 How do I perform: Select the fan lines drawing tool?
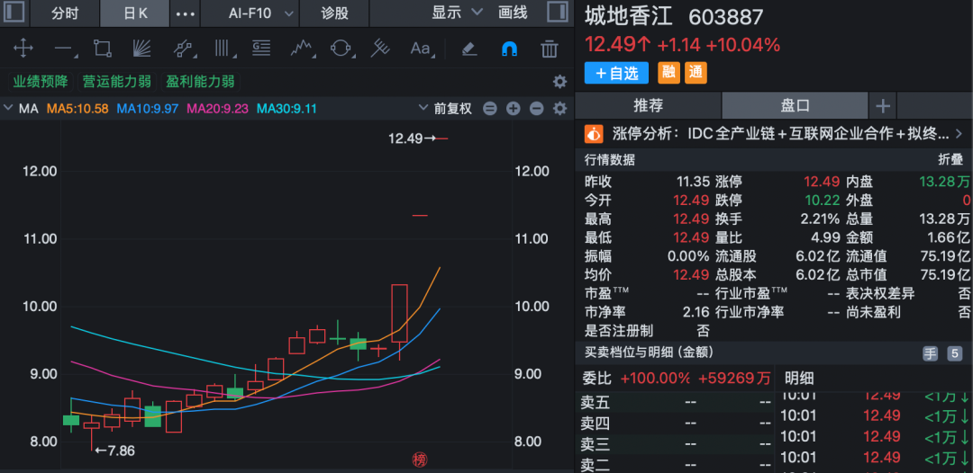tap(142, 49)
